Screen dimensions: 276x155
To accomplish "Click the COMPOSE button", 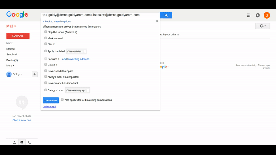I will point(18,36).
